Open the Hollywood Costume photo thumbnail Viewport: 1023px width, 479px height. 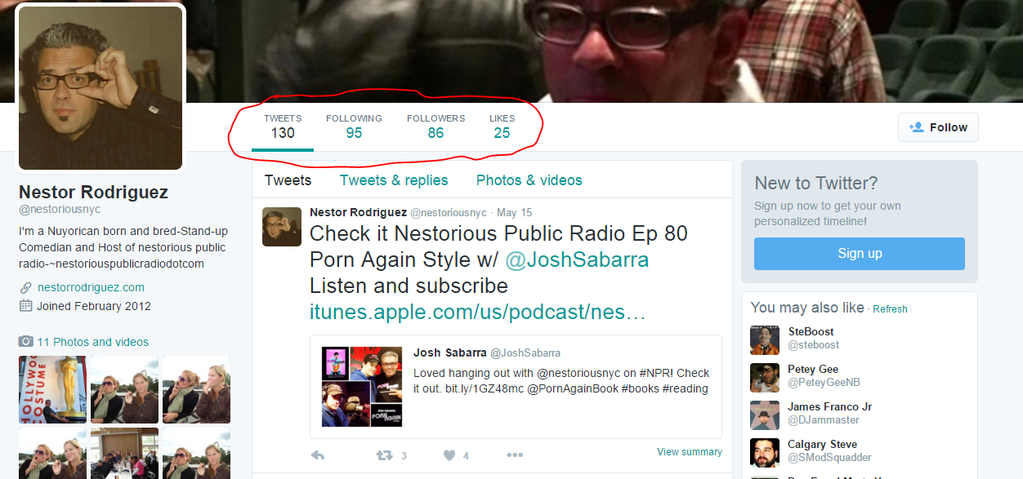click(x=52, y=389)
